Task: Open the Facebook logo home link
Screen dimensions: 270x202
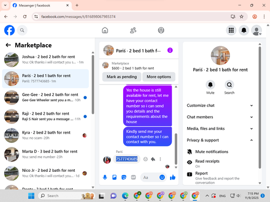Action: point(9,30)
